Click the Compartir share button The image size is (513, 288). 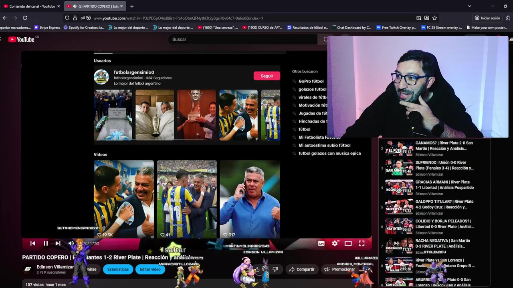click(302, 269)
